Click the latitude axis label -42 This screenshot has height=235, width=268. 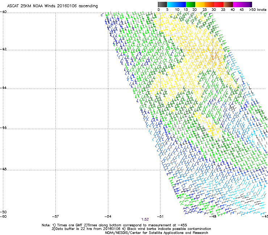[3, 49]
